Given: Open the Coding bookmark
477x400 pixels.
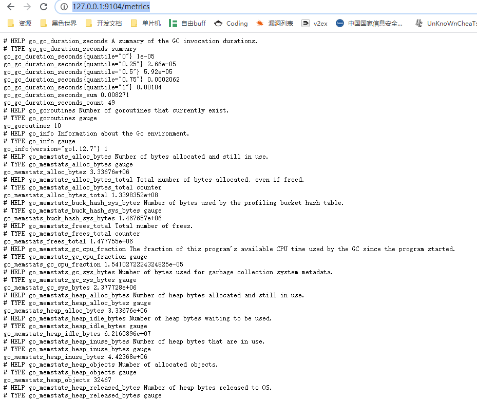Looking at the screenshot, I should (x=231, y=23).
